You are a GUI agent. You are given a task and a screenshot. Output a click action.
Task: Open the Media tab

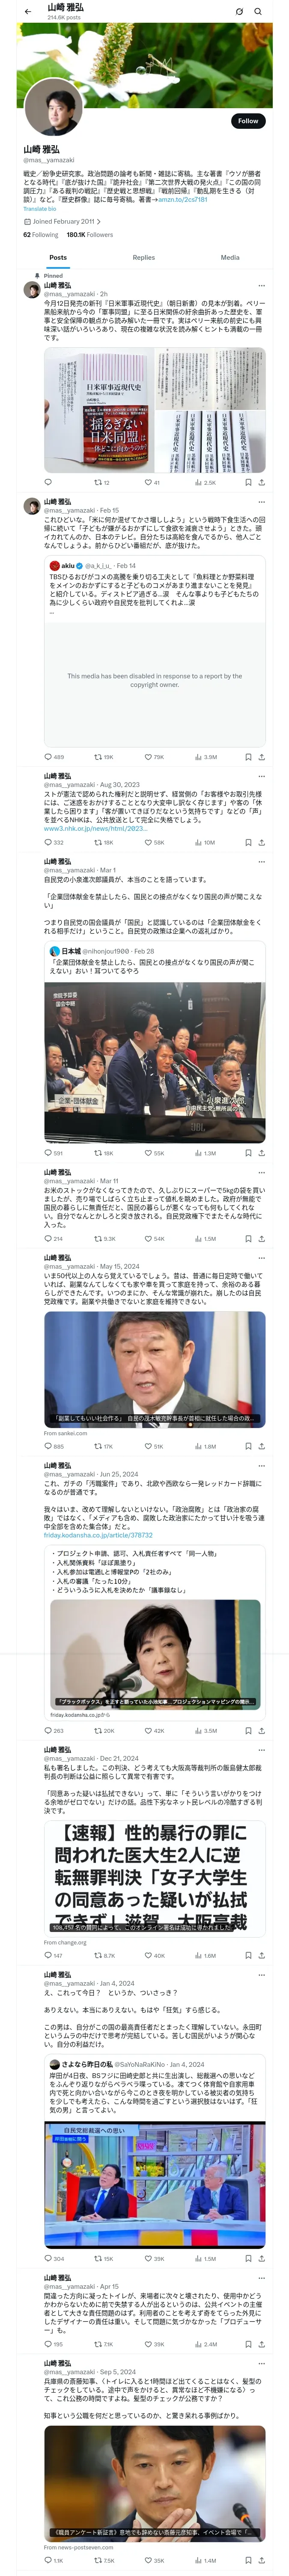(230, 257)
